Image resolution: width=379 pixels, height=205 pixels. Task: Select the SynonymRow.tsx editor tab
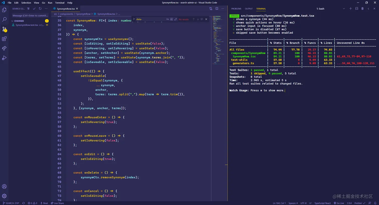click(x=66, y=9)
